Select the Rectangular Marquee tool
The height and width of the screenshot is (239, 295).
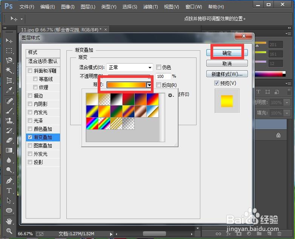pyautogui.click(x=9, y=51)
